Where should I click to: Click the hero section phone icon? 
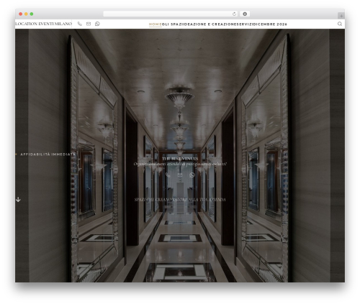168,175
